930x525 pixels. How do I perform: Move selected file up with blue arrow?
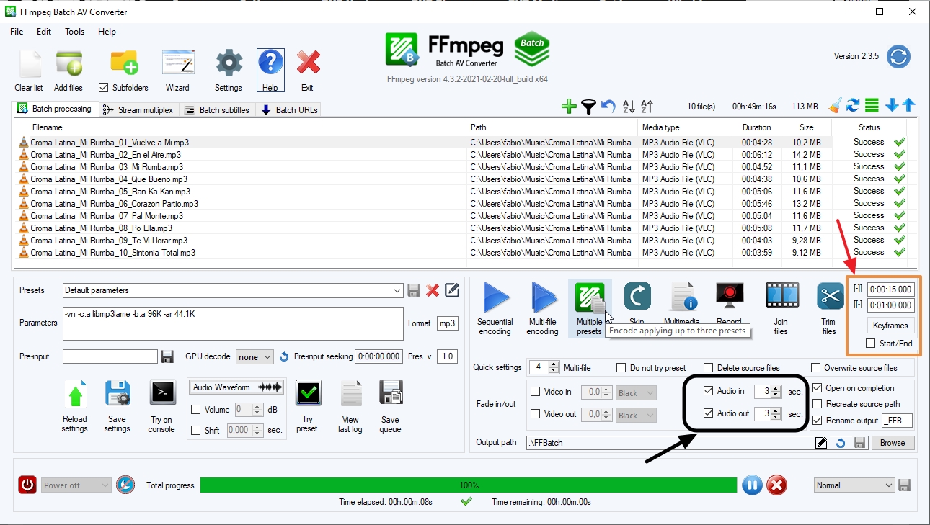[908, 106]
